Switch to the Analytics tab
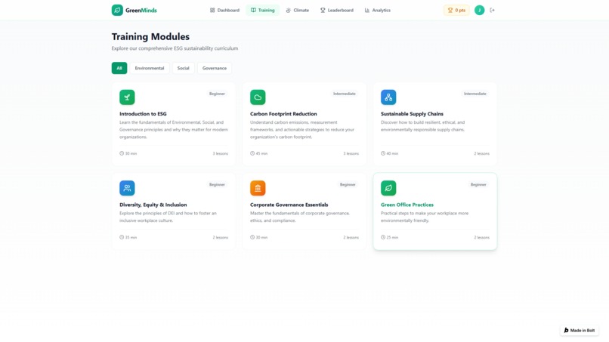Image resolution: width=609 pixels, height=342 pixels. (378, 10)
